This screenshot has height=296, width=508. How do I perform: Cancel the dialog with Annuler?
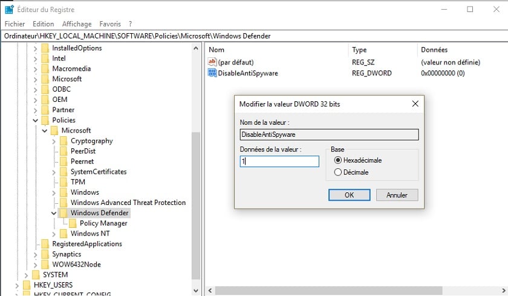coord(397,195)
